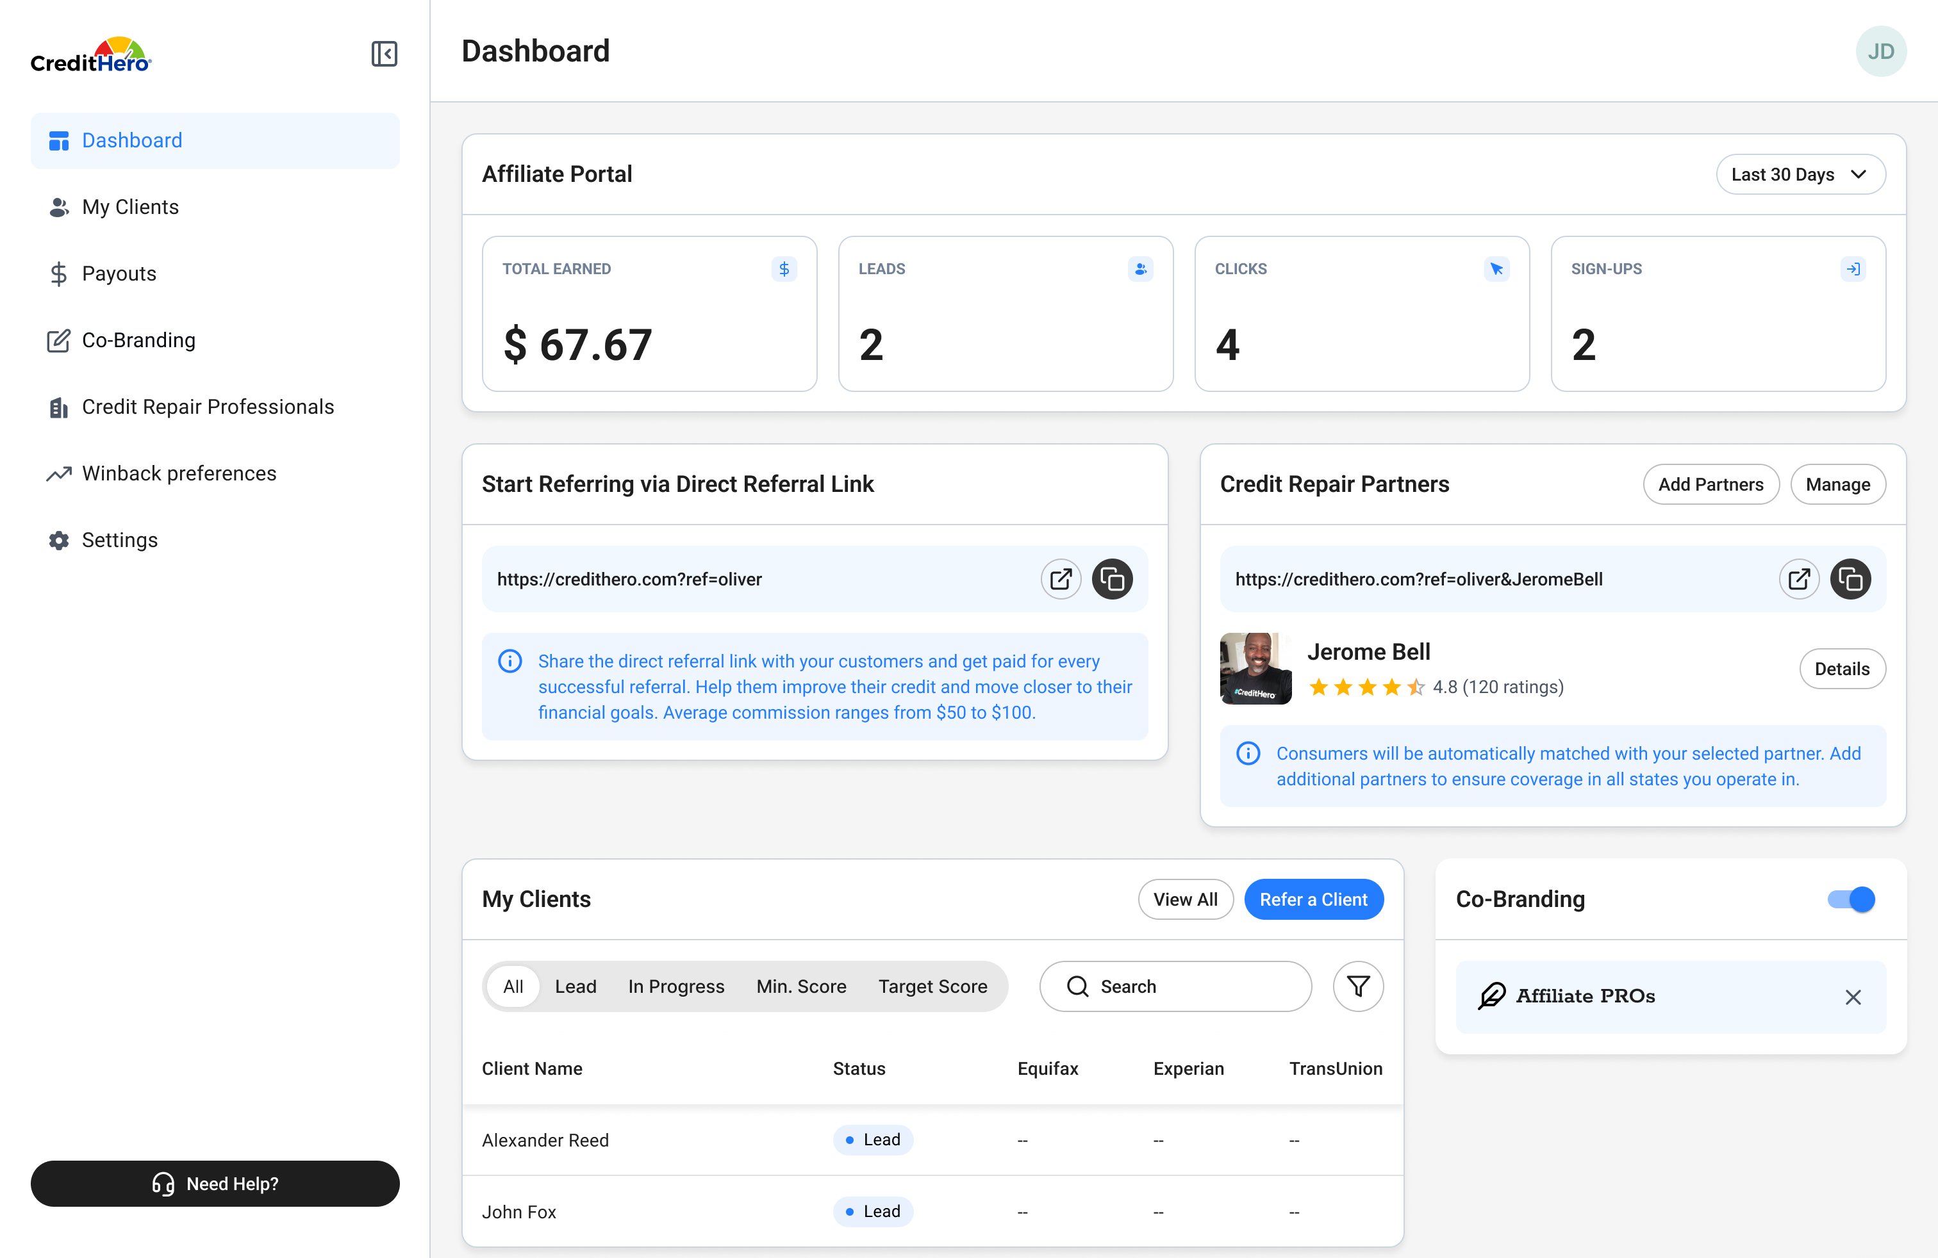Click the Status column header
The height and width of the screenshot is (1258, 1938).
point(858,1068)
